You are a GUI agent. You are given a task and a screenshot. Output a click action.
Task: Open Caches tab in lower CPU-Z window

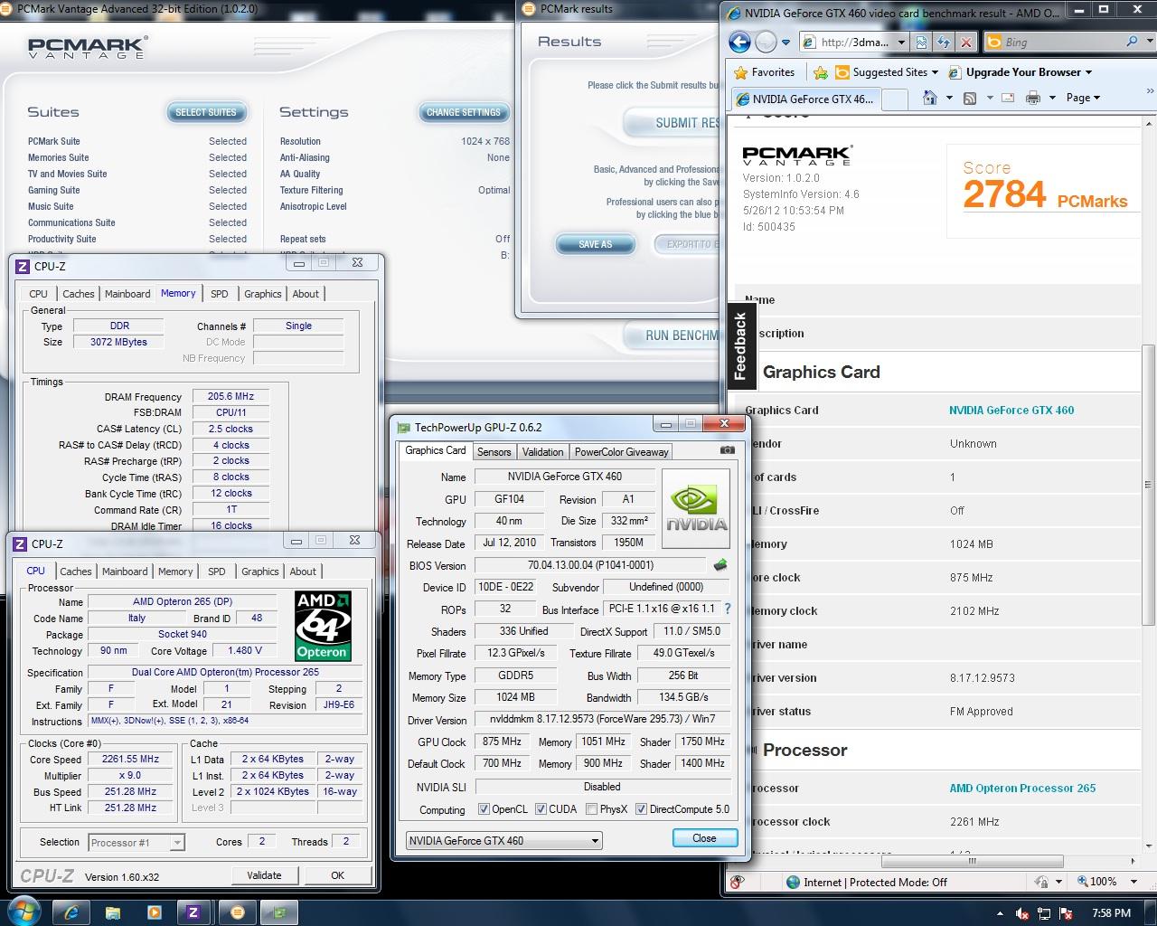pos(76,572)
